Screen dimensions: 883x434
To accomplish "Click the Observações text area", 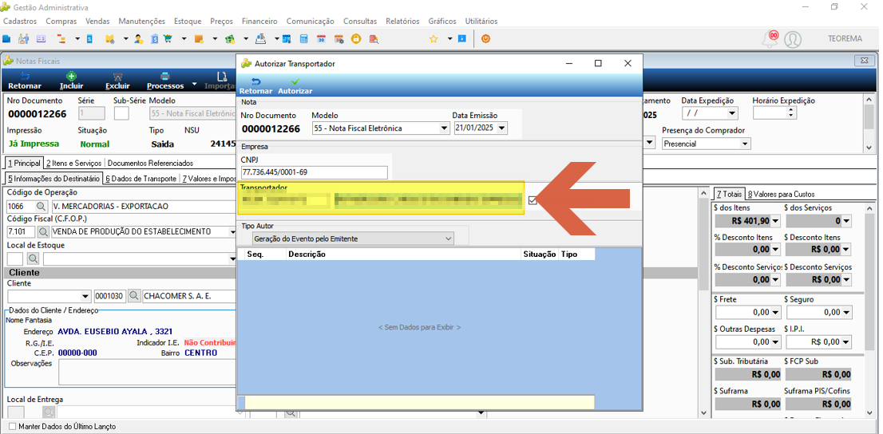I will click(147, 372).
